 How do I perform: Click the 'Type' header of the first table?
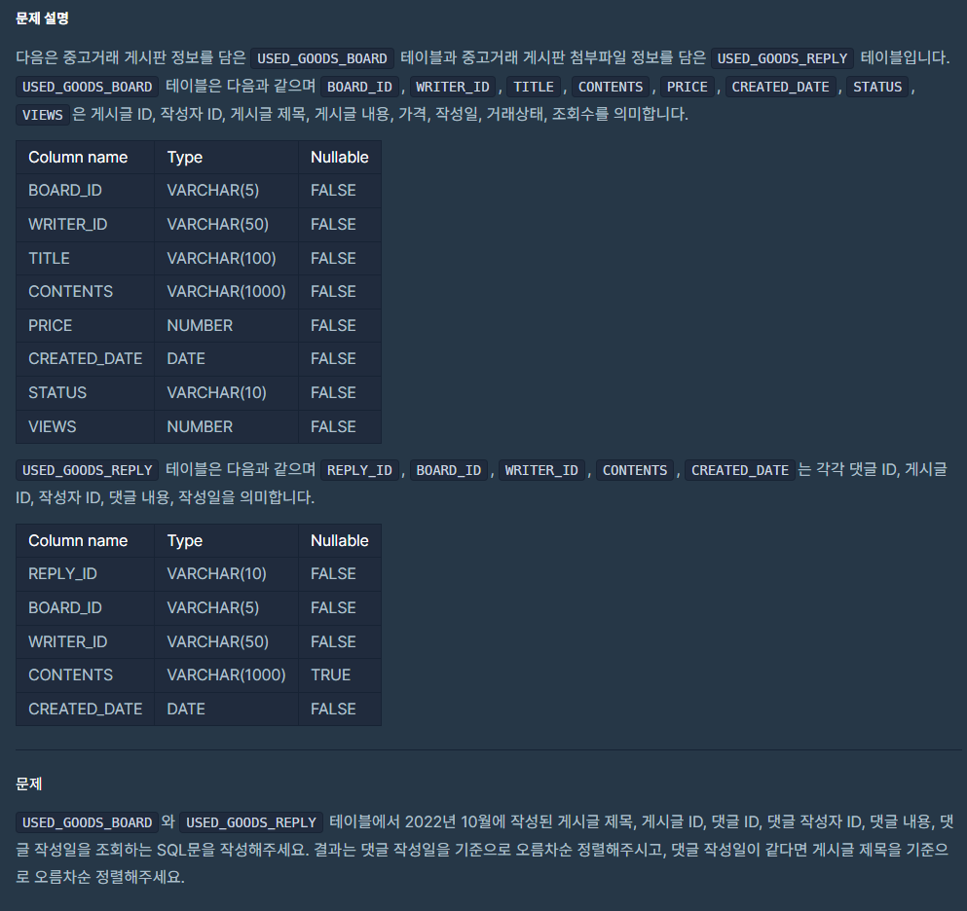coord(226,157)
